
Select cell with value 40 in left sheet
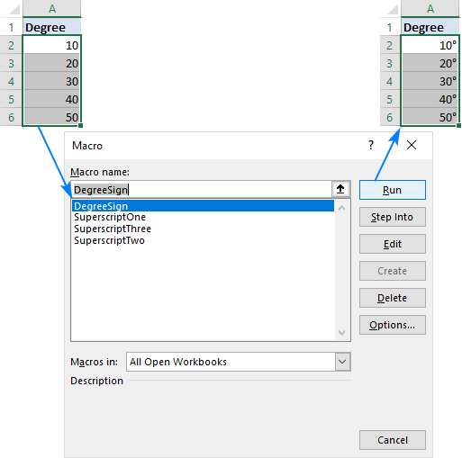pyautogui.click(x=52, y=99)
